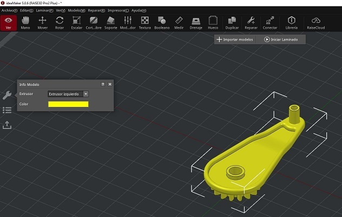Choose the Rotar rotate tool

pos(60,23)
